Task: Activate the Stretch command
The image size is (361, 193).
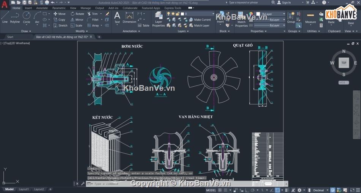Action: coord(60,25)
